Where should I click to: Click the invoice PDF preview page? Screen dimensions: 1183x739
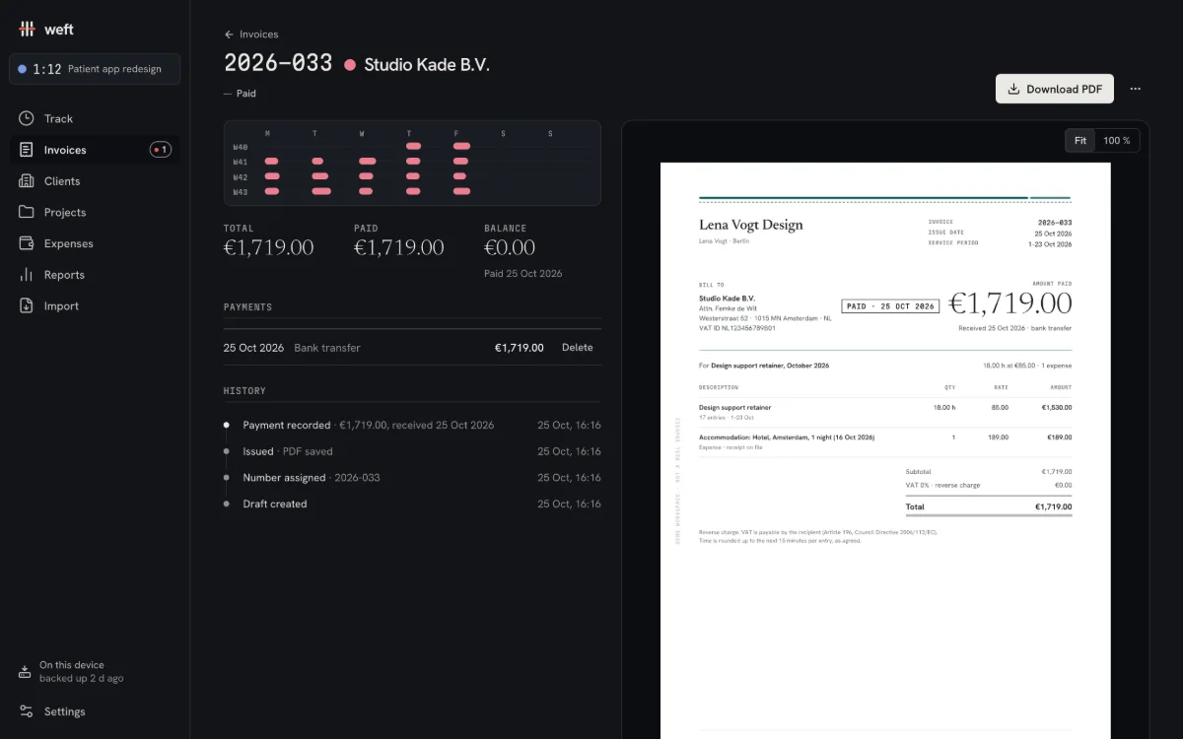(885, 450)
